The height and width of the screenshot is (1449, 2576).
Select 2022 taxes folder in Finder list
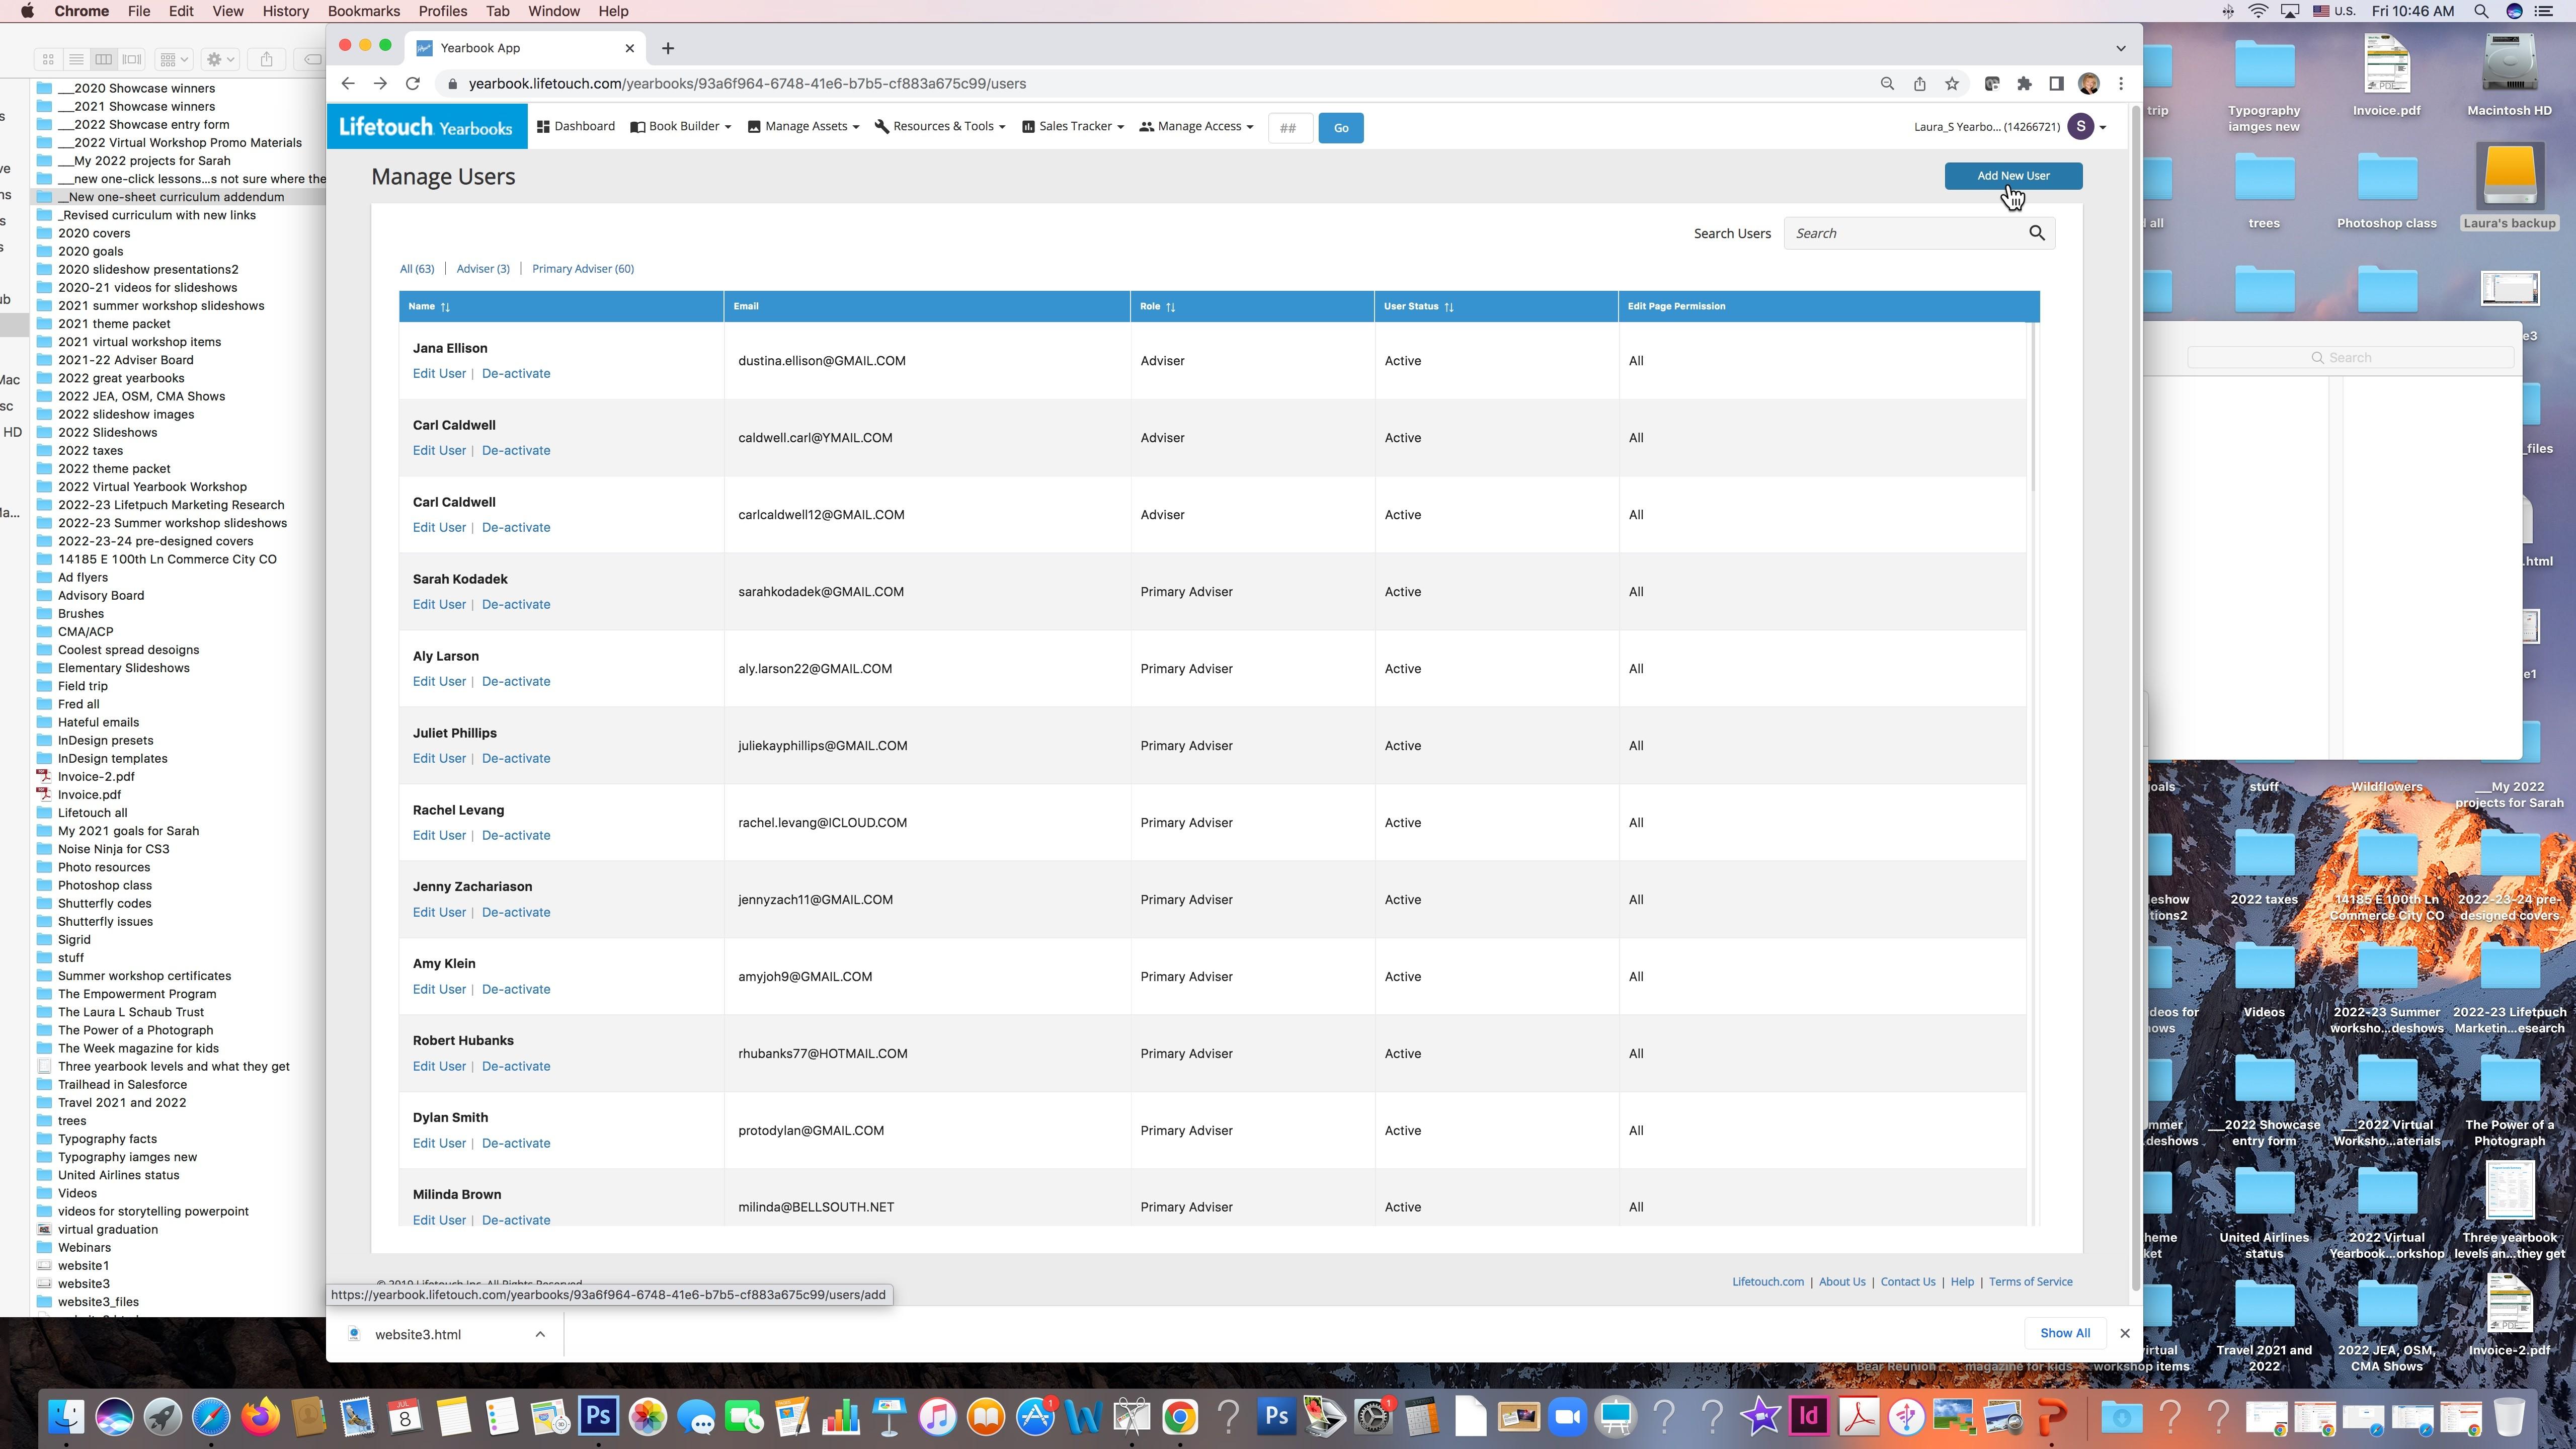click(90, 451)
